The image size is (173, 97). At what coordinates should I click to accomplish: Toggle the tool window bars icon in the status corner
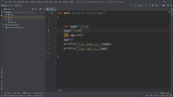click(2, 96)
